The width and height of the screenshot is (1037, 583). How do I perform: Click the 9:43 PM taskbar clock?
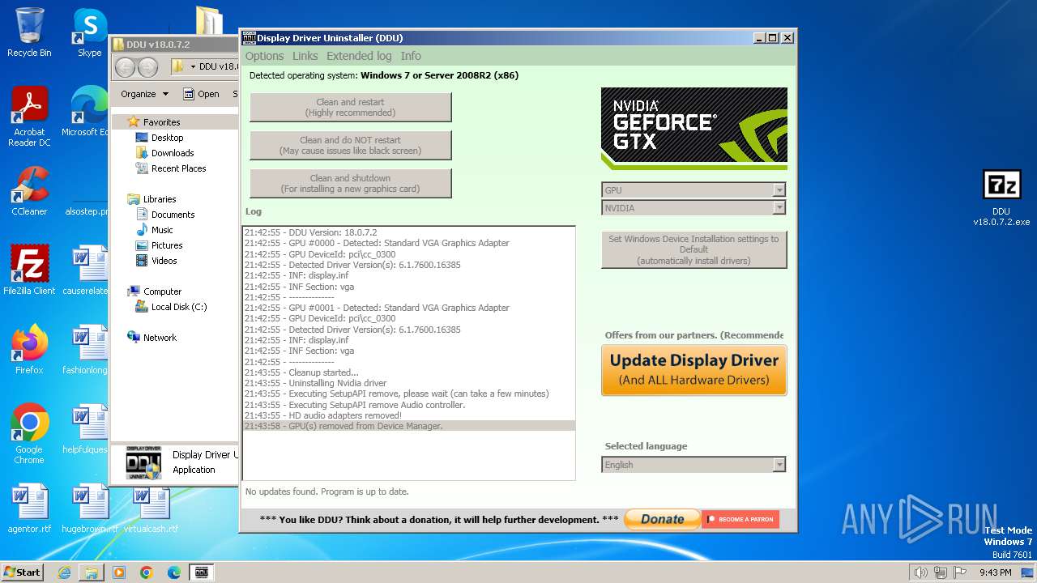click(995, 572)
